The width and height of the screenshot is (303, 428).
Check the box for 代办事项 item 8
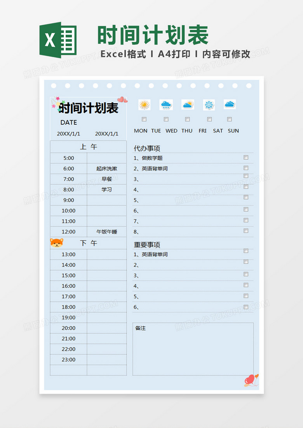pyautogui.click(x=246, y=231)
